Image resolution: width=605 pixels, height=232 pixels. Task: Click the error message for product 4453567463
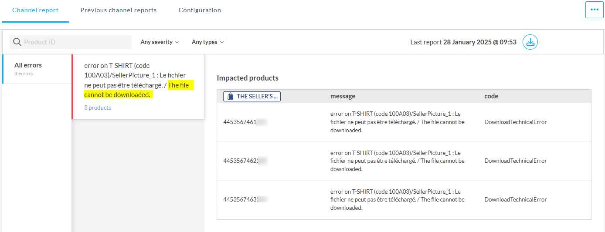[397, 200]
